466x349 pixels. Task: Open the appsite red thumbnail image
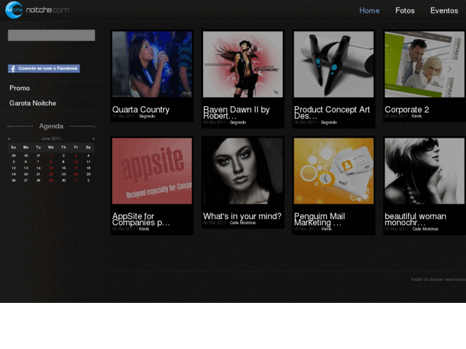pyautogui.click(x=152, y=171)
